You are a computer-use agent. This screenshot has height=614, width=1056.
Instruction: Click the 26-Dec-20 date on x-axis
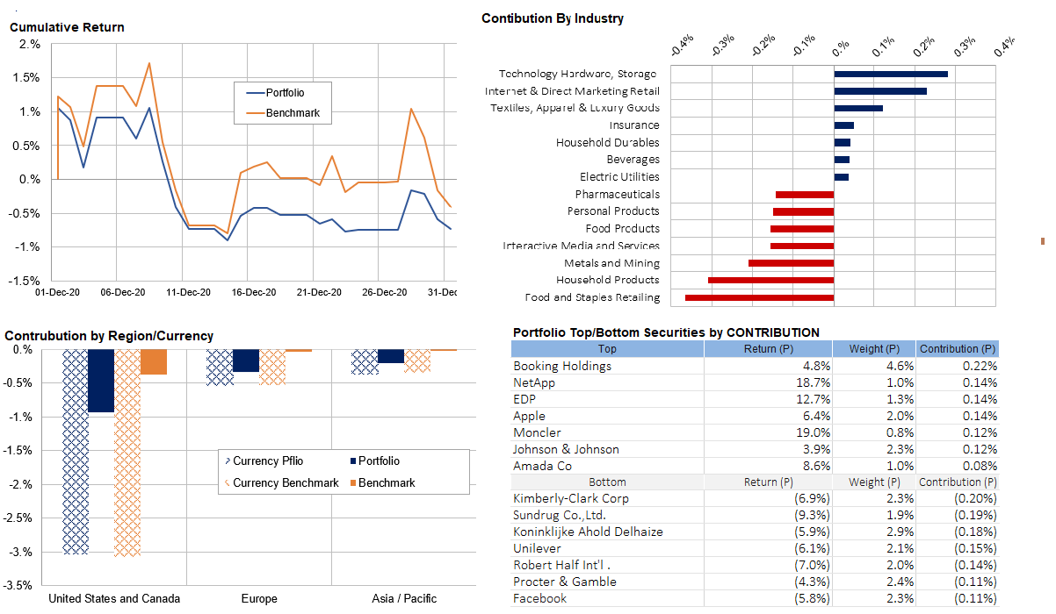point(385,292)
